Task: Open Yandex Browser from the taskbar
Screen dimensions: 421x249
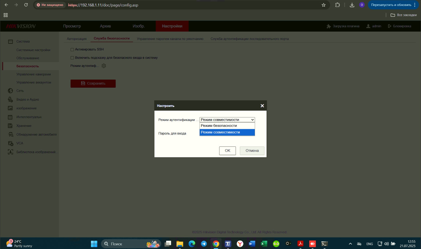Action: tap(240, 244)
